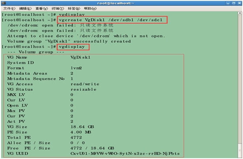This screenshot has width=243, height=159.
Task: Click the Format value lvm2
Action: pyautogui.click(x=76, y=68)
